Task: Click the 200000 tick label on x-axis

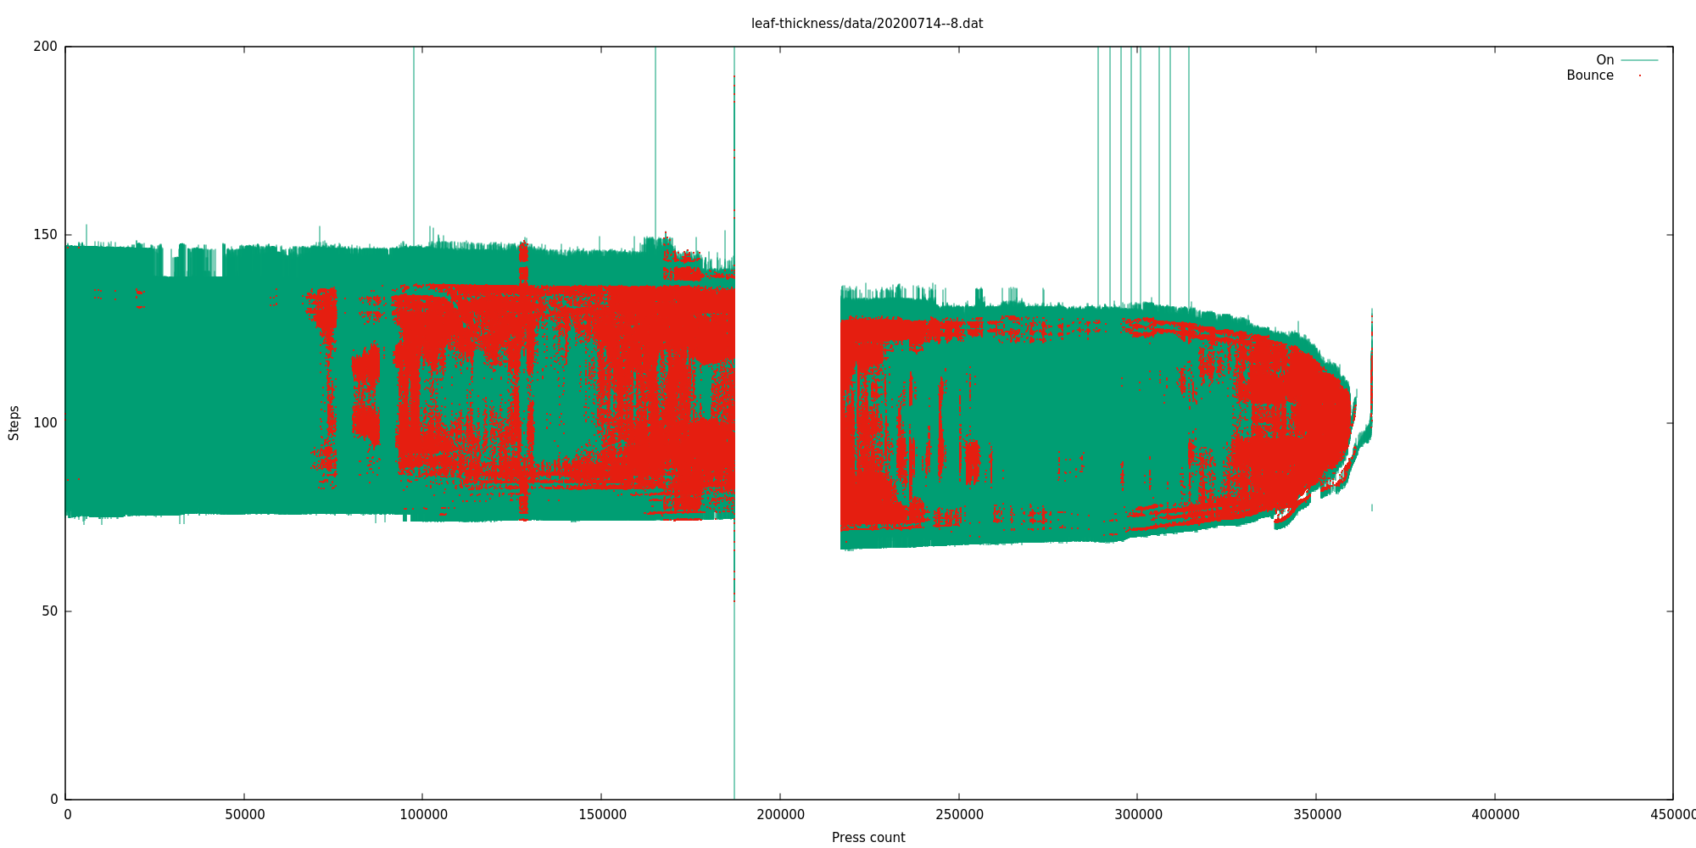Action: click(780, 815)
